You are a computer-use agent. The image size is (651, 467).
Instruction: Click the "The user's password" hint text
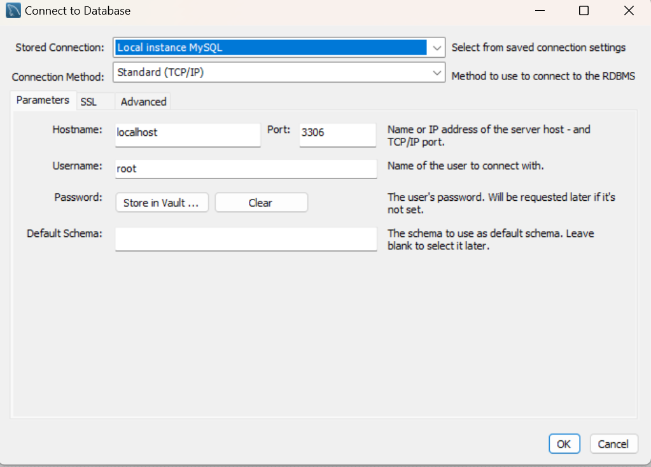tap(501, 203)
